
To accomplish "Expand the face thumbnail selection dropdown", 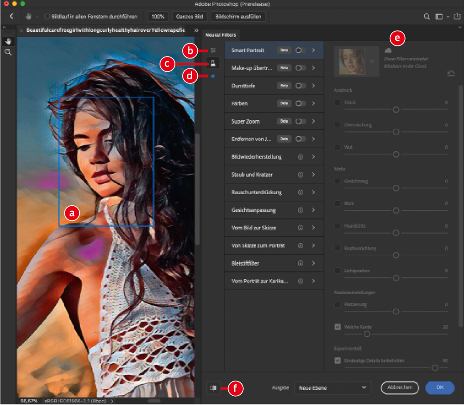I will coord(371,61).
